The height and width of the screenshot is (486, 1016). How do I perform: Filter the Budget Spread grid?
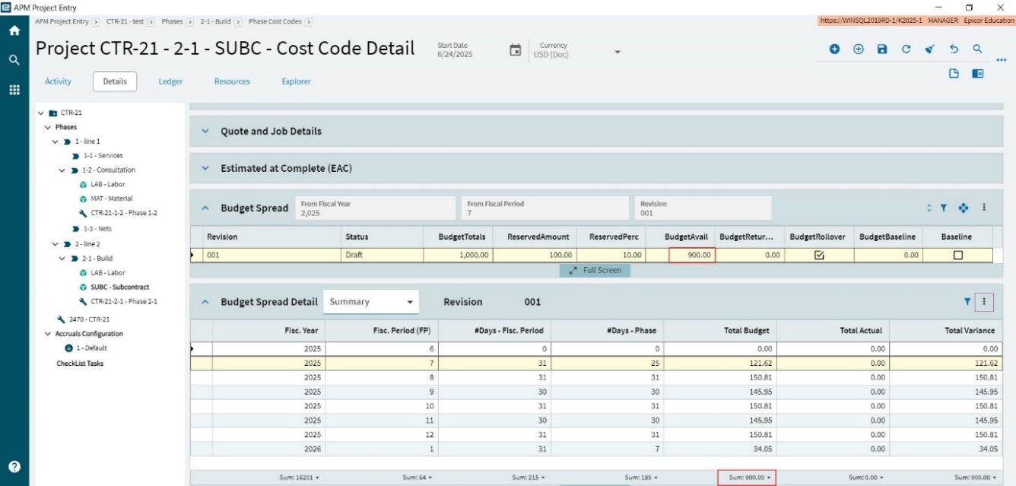pyautogui.click(x=943, y=208)
